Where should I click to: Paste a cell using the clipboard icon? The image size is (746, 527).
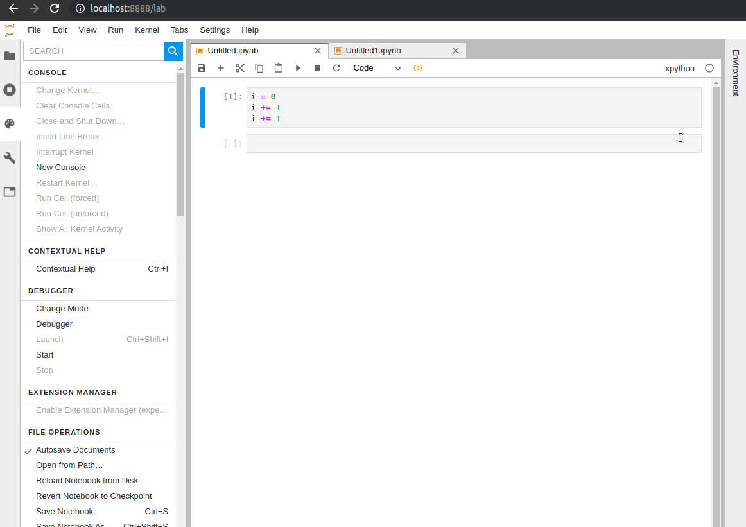tap(279, 67)
